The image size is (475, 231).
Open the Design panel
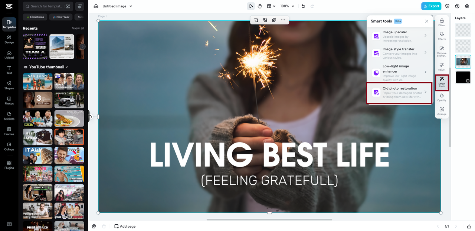9,40
